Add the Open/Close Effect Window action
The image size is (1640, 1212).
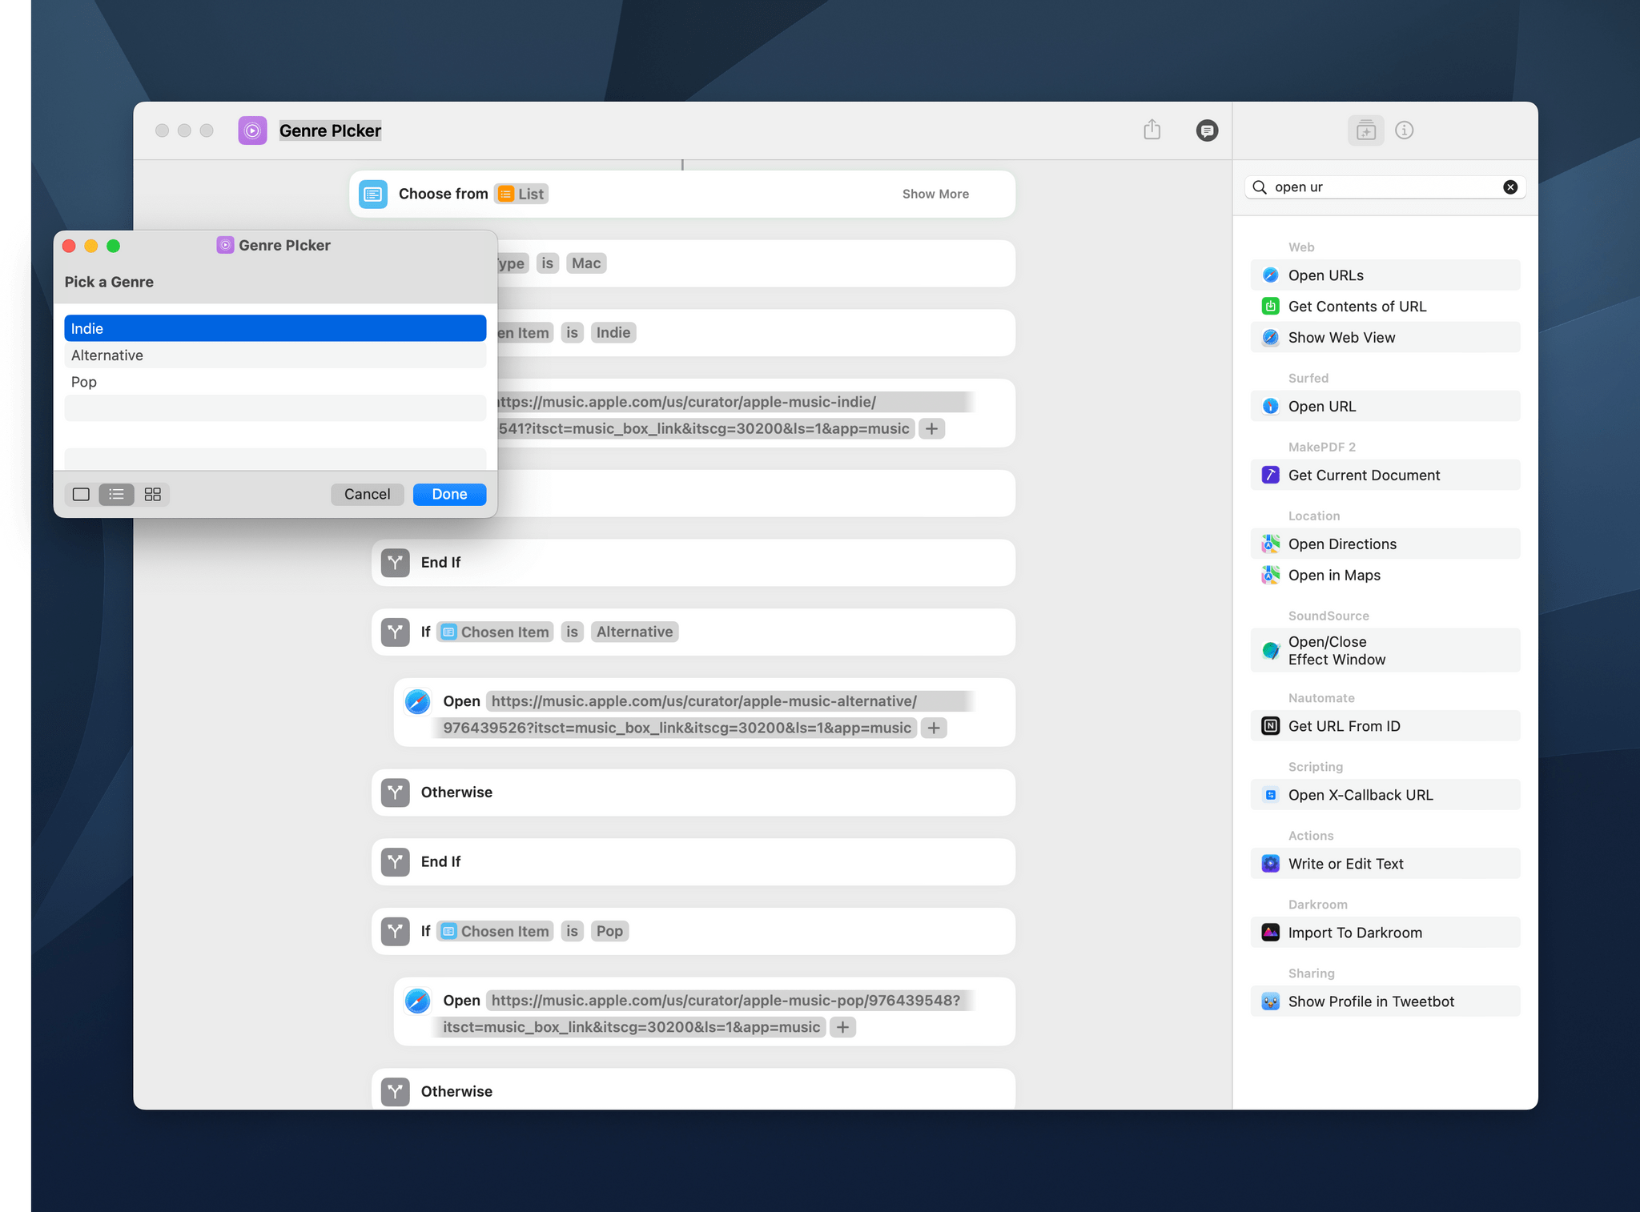tap(1385, 651)
